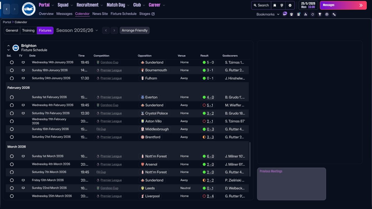This screenshot has width=372, height=209.
Task: Click the TV icon for the Bournemouth fixture
Action: coord(23,70)
